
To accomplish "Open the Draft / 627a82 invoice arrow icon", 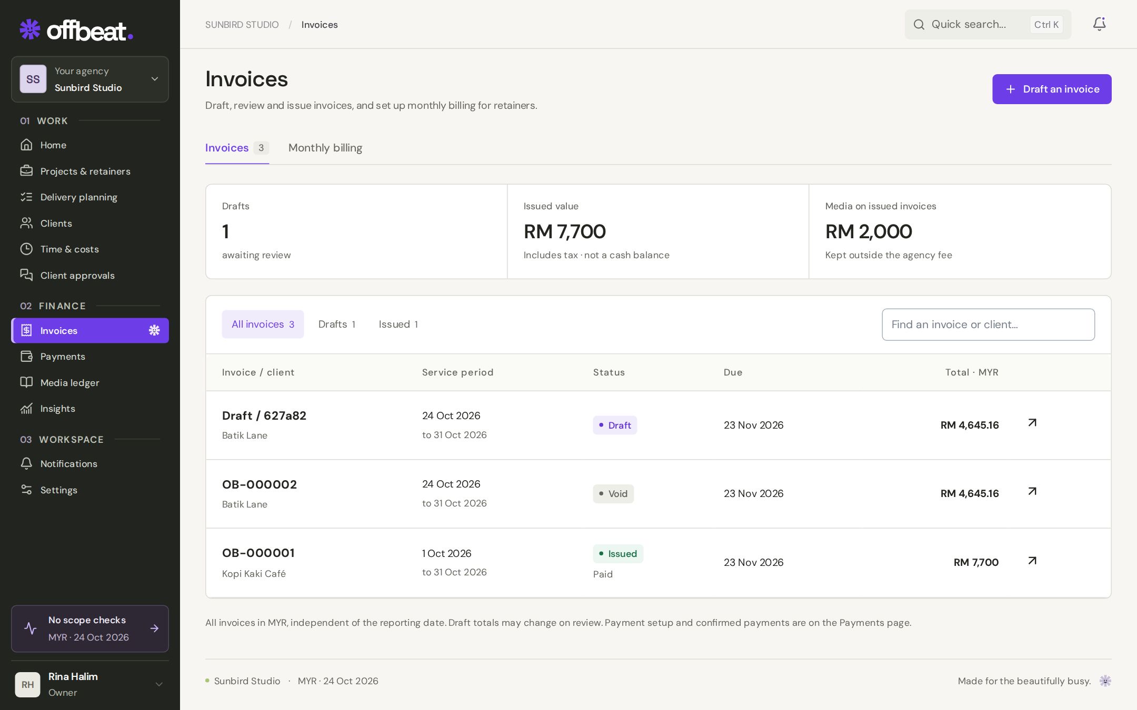I will [1032, 423].
